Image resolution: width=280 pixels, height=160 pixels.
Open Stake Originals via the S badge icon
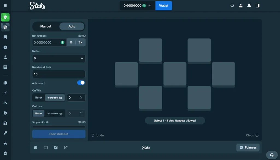coord(5,83)
